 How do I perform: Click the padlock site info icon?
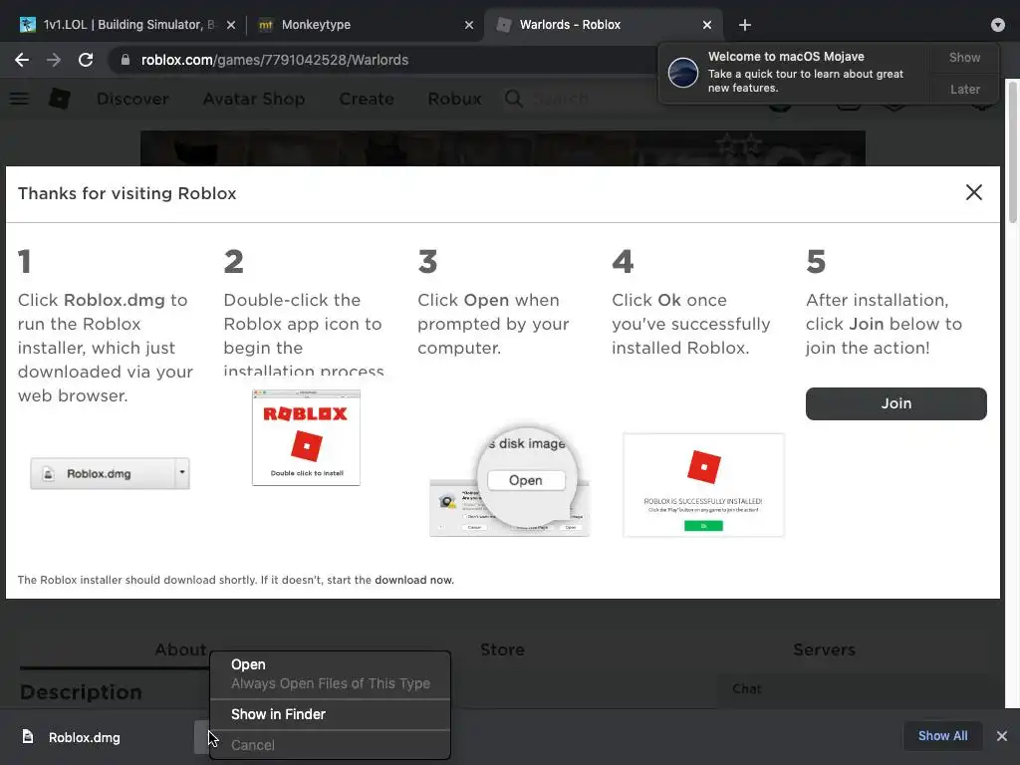point(126,60)
